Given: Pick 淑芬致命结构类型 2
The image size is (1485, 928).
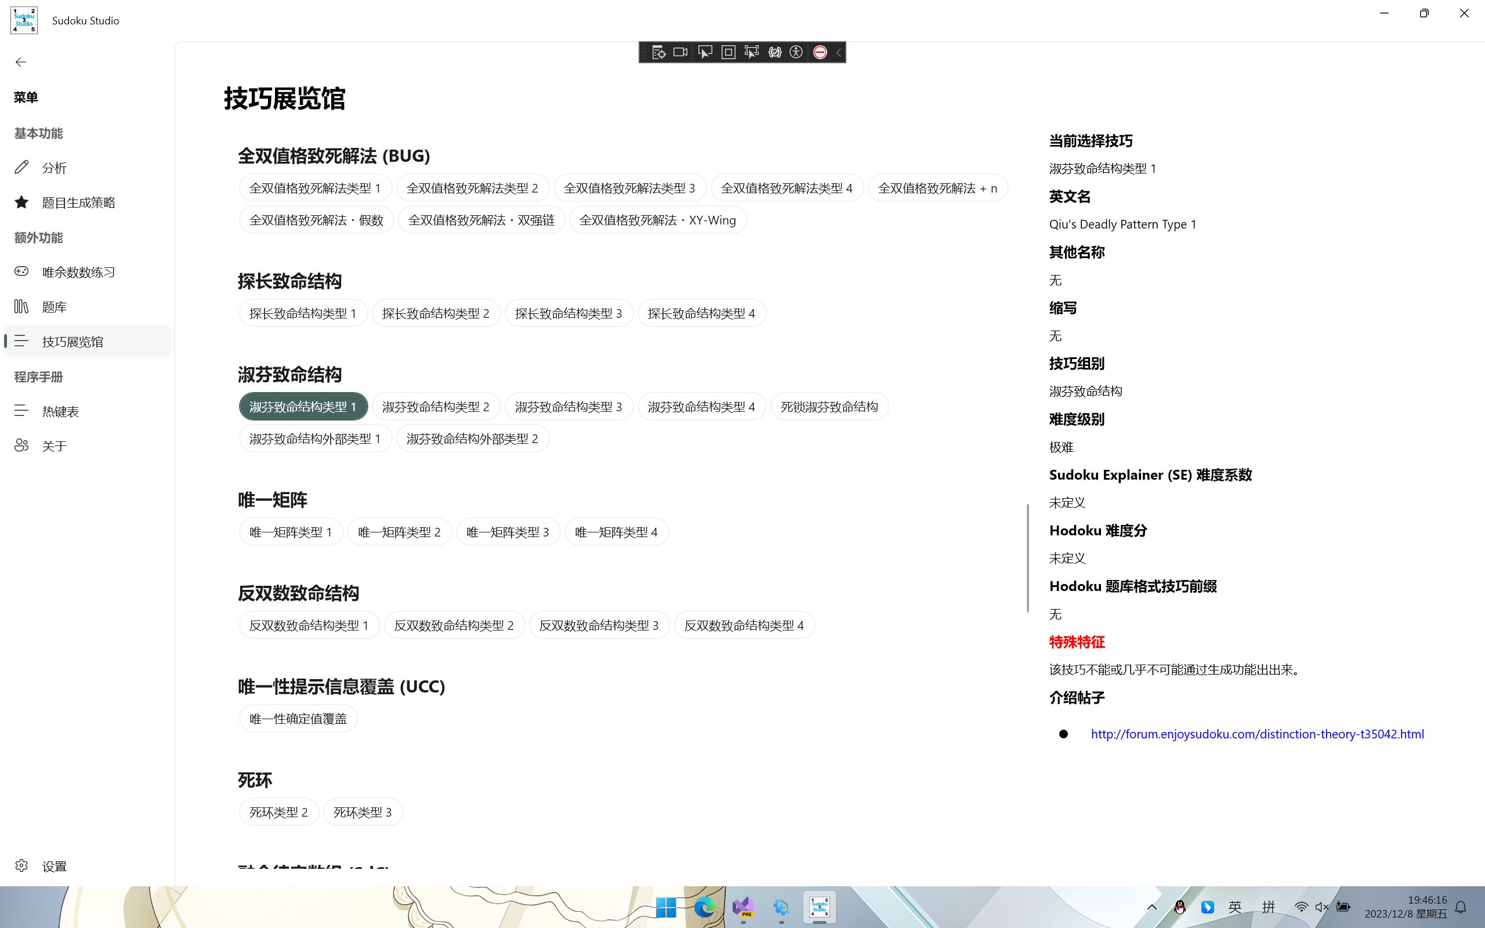Looking at the screenshot, I should [436, 407].
